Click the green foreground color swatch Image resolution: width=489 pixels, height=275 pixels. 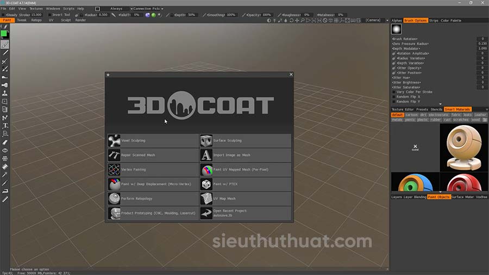click(x=4, y=33)
